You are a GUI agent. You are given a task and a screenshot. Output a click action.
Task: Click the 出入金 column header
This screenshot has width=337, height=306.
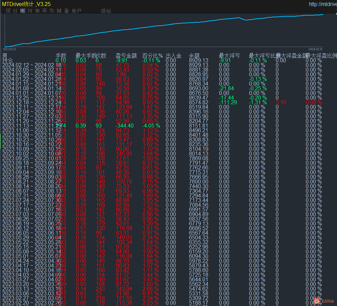pyautogui.click(x=174, y=56)
